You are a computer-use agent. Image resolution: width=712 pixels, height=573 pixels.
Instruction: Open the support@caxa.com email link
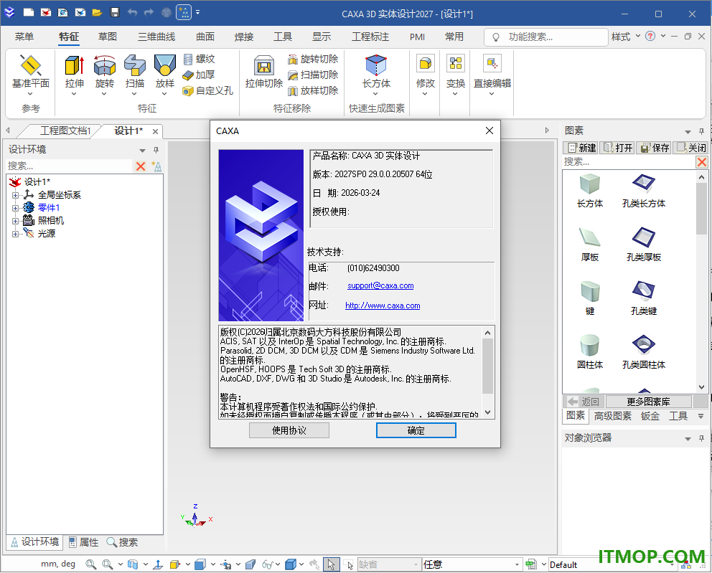click(380, 286)
